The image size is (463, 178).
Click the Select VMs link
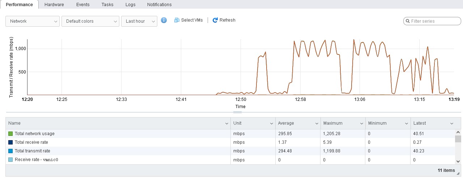tap(192, 20)
